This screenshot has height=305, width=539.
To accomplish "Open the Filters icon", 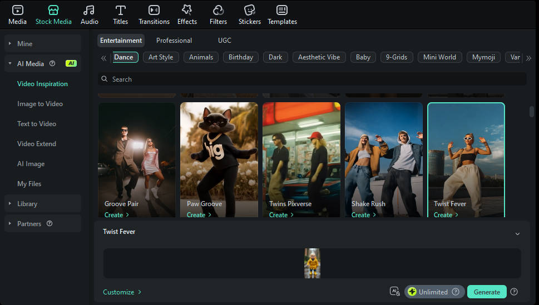I will pos(218,11).
